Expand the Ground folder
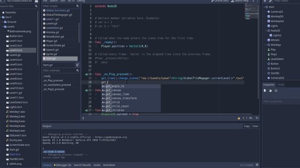 pyautogui.click(x=3, y=22)
